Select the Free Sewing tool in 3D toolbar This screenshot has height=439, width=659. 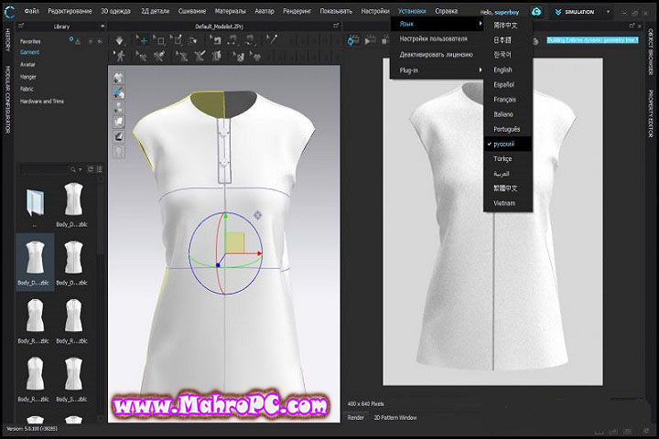250,40
